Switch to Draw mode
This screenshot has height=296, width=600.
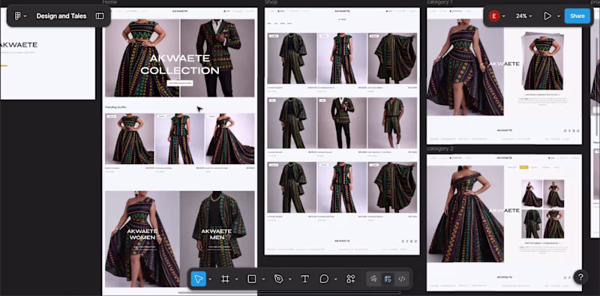tap(373, 279)
